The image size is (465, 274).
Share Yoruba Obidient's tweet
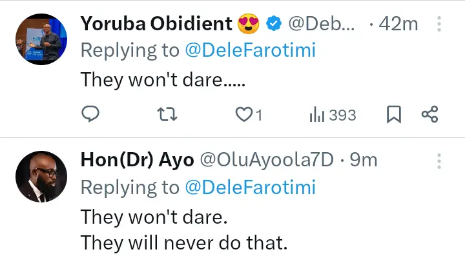430,115
